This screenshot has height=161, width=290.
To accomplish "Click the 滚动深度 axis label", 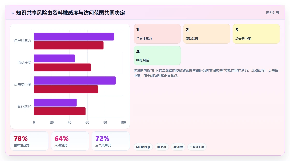I will (x=24, y=63).
